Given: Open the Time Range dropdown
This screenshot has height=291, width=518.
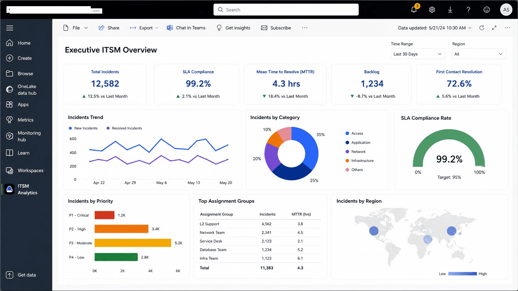Looking at the screenshot, I should point(418,54).
